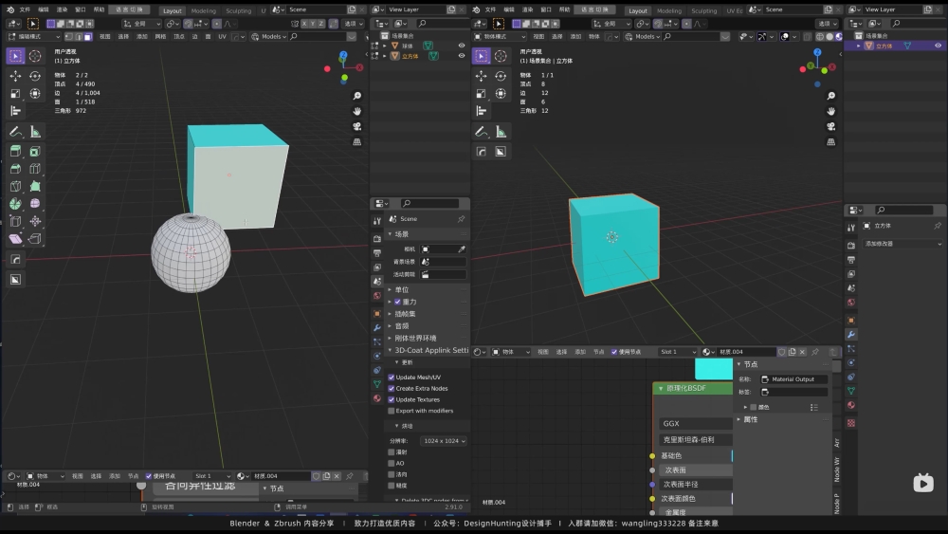
Task: Select the Bevel tool in left viewport
Action: [x=16, y=169]
